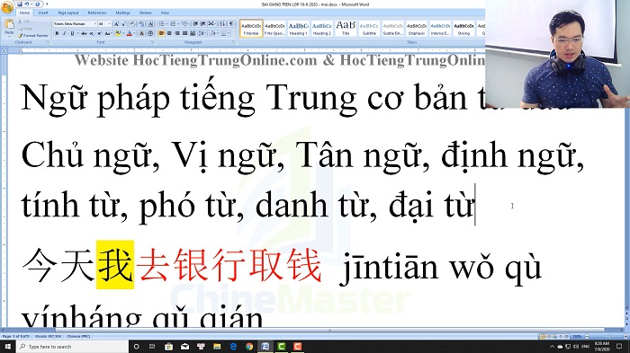The image size is (630, 353).
Task: Click the Show/Hide paragraph marks icon
Action: [x=231, y=24]
